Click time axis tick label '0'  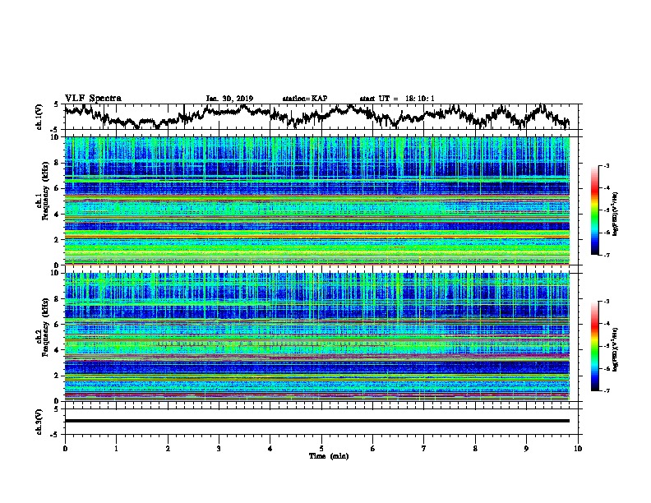(x=65, y=449)
